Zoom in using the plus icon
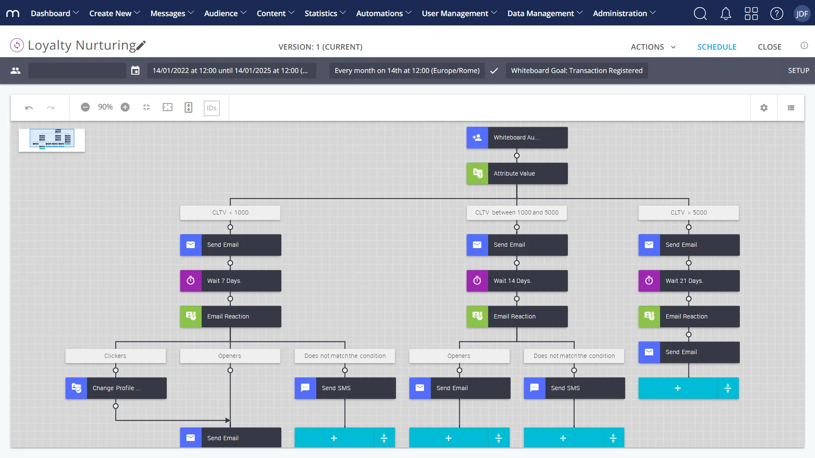This screenshot has width=815, height=458. click(x=125, y=107)
